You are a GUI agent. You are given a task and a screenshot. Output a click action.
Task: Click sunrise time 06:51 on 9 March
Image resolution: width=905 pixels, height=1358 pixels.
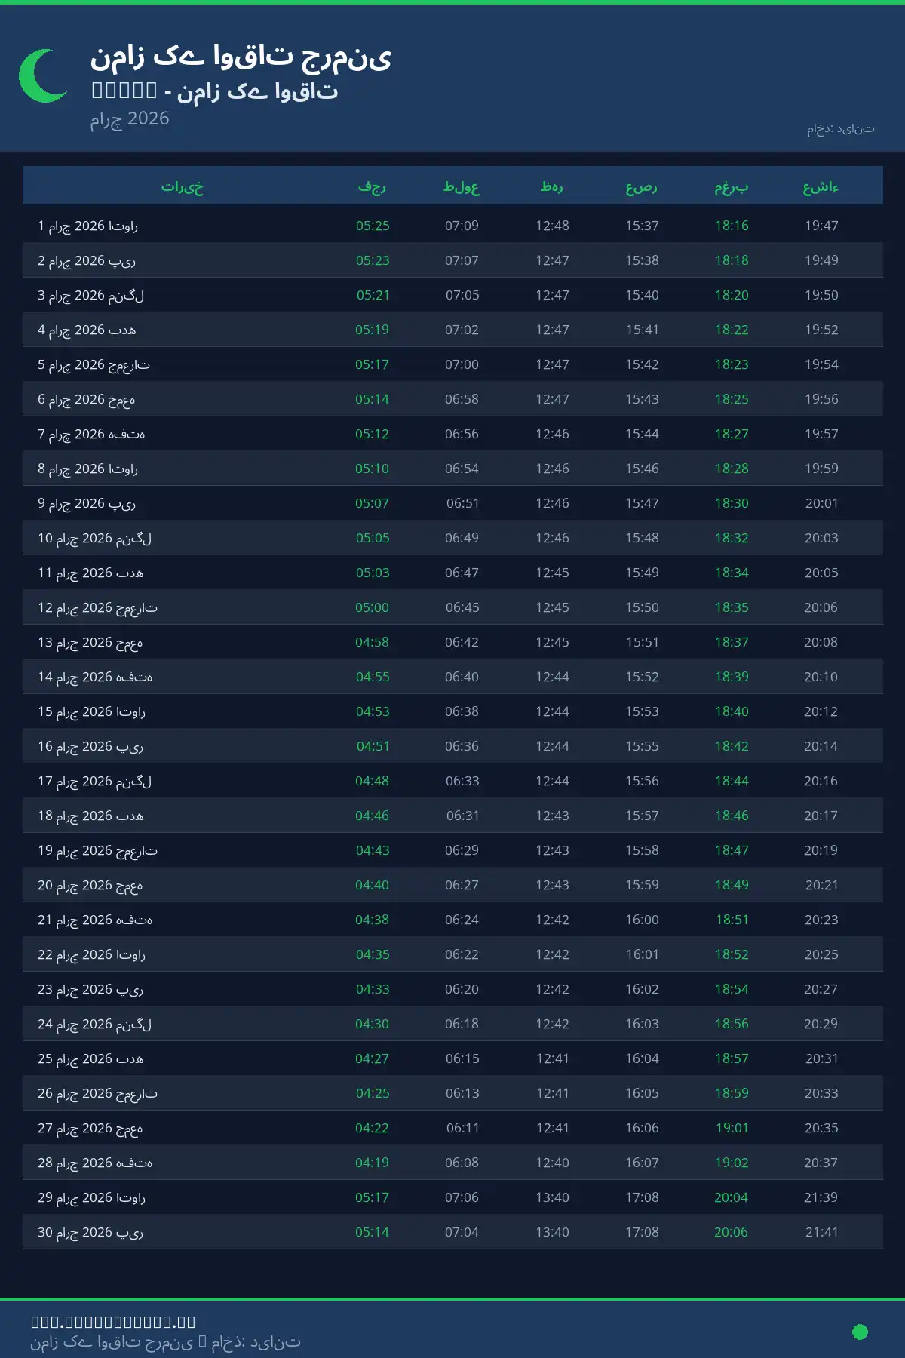(462, 503)
